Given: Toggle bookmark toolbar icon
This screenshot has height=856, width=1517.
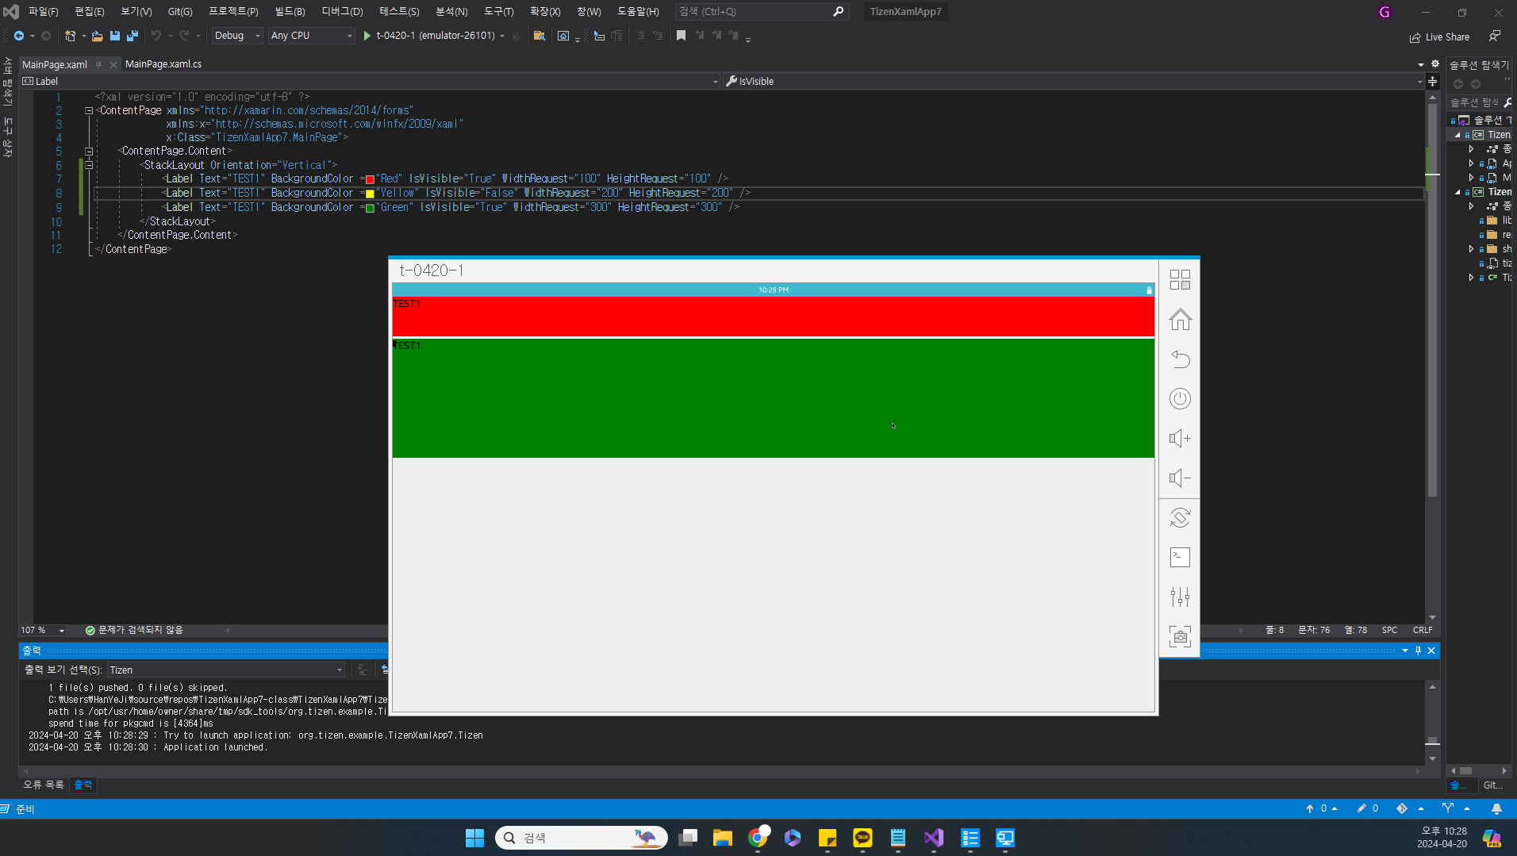Looking at the screenshot, I should click(681, 36).
